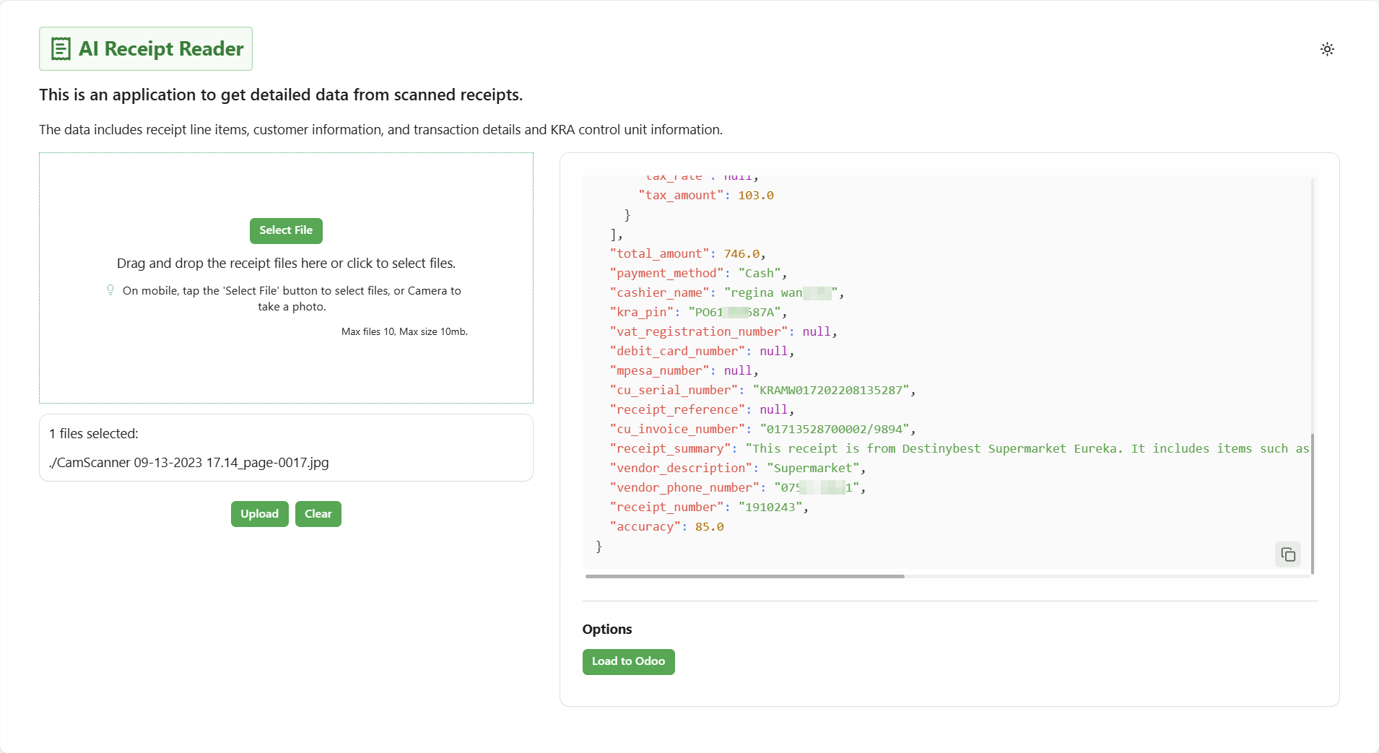Viewport: 1379px width, 753px height.
Task: Click the drag and drop receipt zone
Action: [x=286, y=278]
